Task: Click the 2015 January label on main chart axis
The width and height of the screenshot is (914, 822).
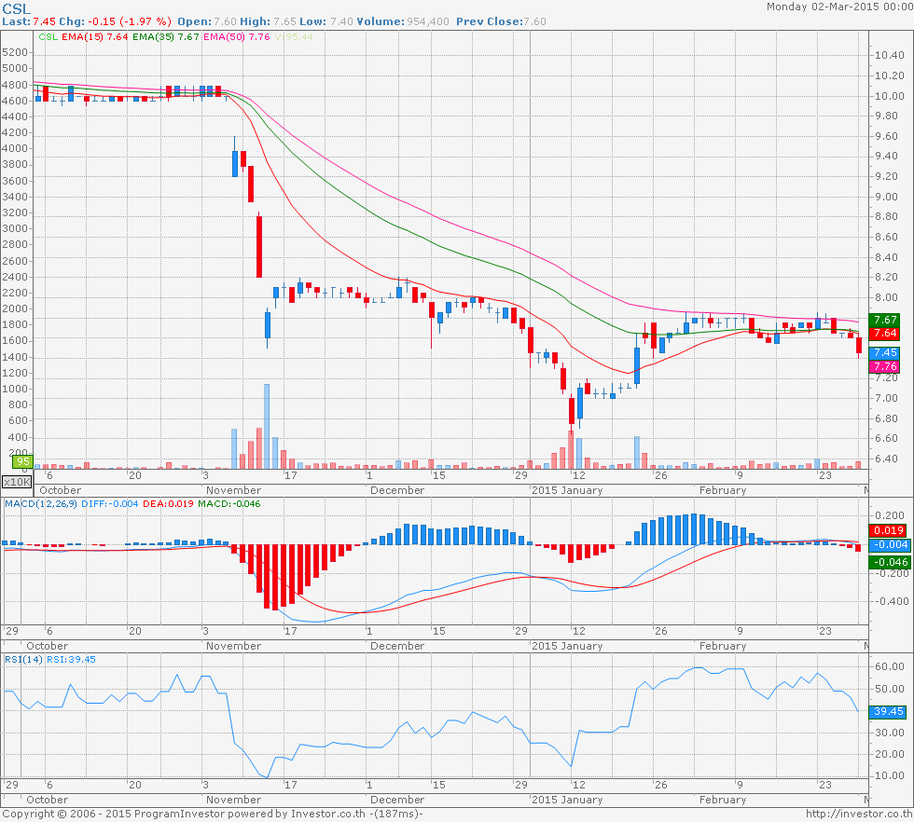Action: tap(567, 490)
